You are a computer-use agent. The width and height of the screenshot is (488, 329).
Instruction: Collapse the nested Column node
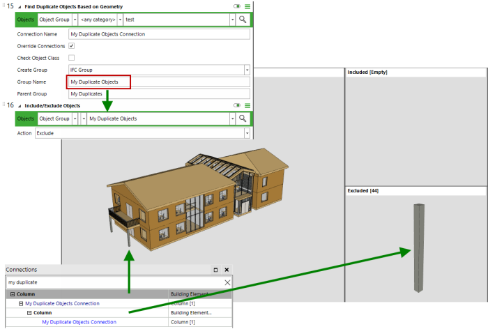pyautogui.click(x=29, y=313)
